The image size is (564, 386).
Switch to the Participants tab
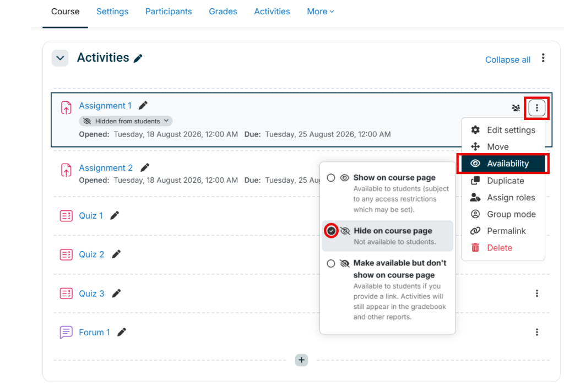[x=169, y=12]
